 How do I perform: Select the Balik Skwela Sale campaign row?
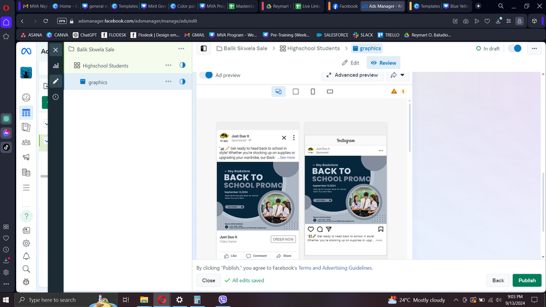point(128,49)
